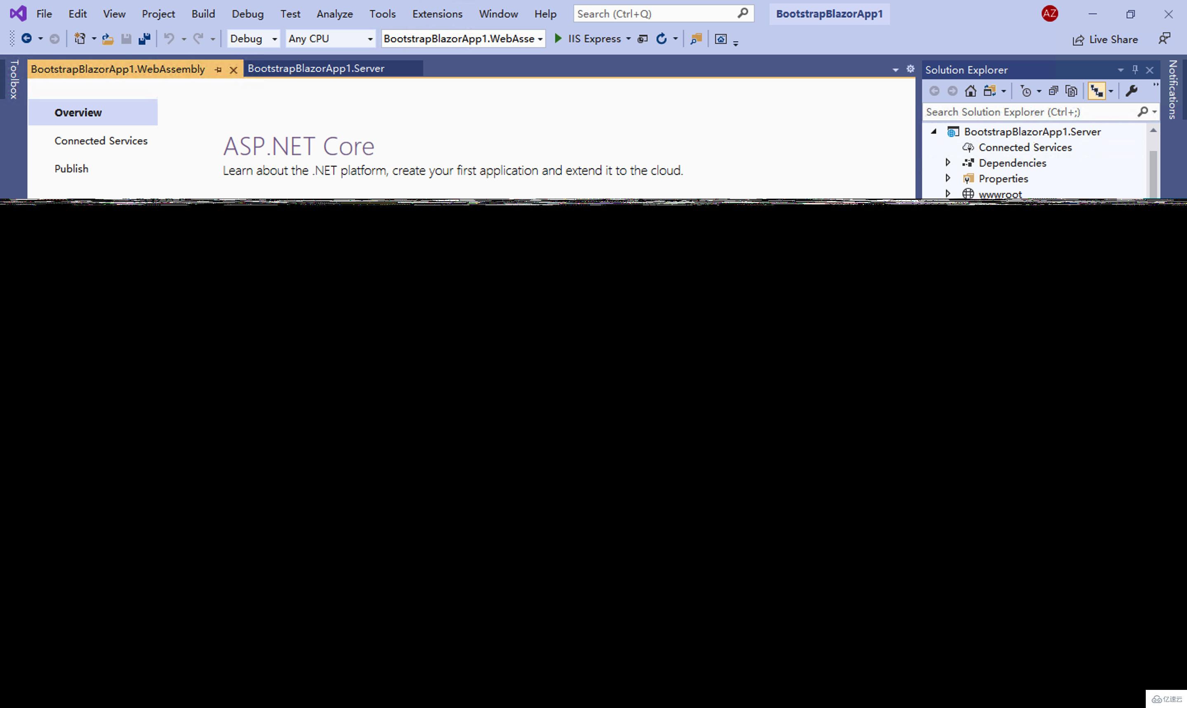This screenshot has height=708, width=1187.
Task: Click the Refresh browser icon
Action: (x=661, y=39)
